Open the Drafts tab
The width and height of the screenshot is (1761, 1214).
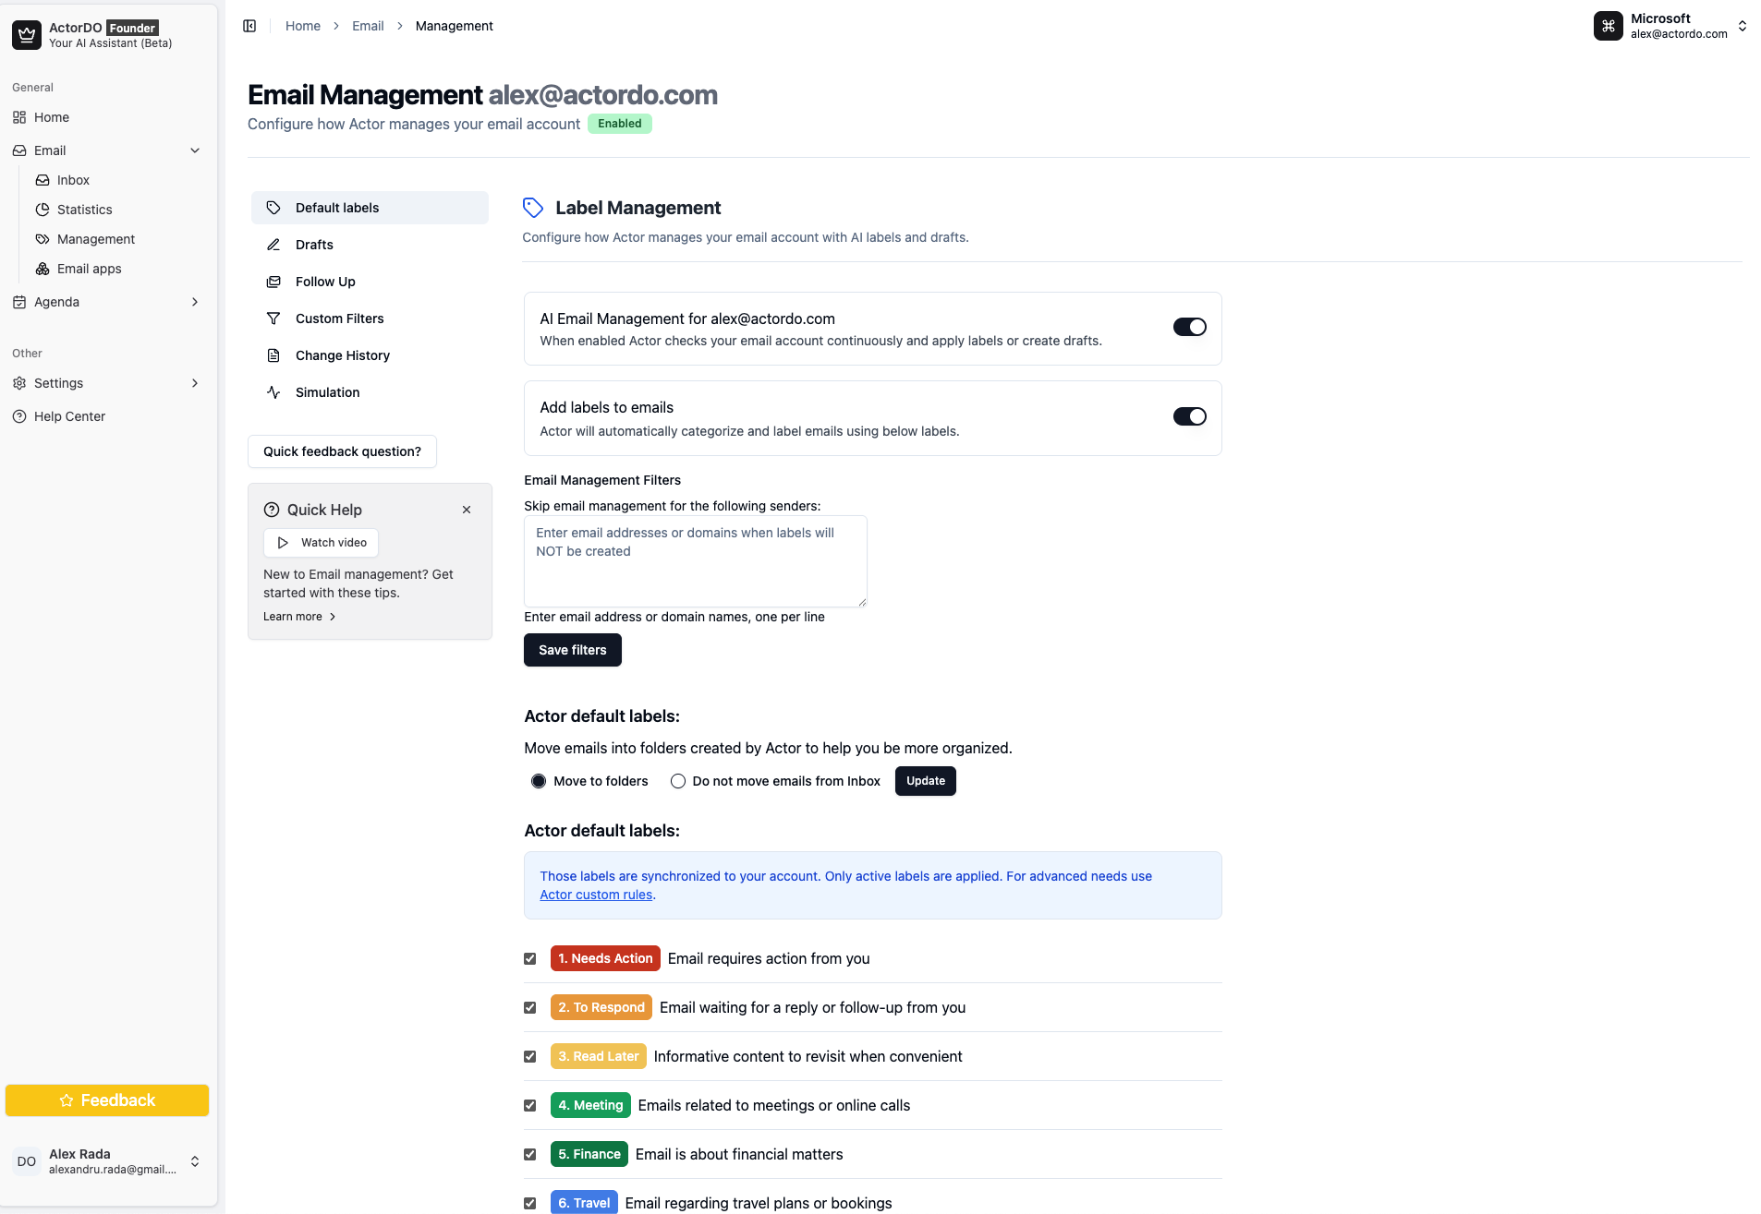point(370,245)
